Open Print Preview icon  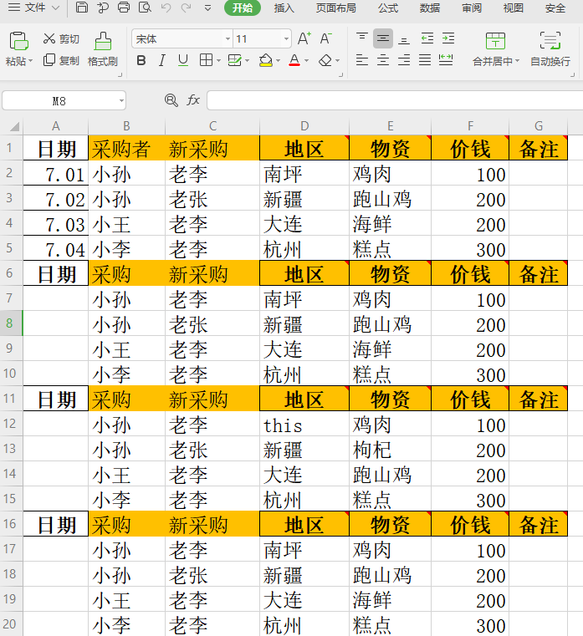145,8
